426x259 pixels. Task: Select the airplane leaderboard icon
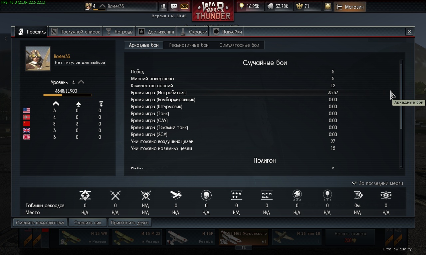(176, 195)
